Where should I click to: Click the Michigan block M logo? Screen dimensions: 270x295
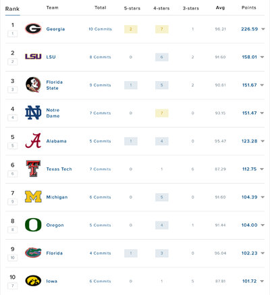33,197
